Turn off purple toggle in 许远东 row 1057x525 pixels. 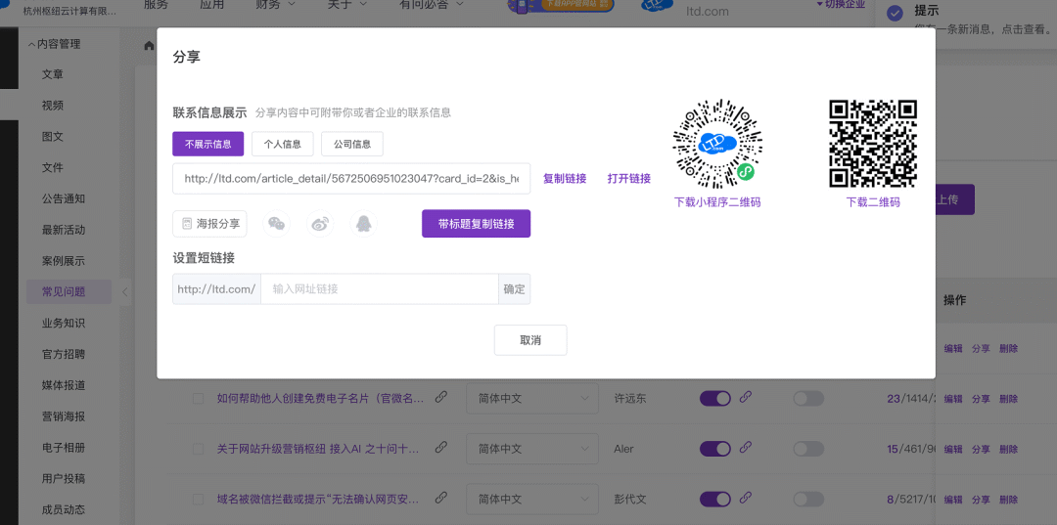(x=715, y=399)
